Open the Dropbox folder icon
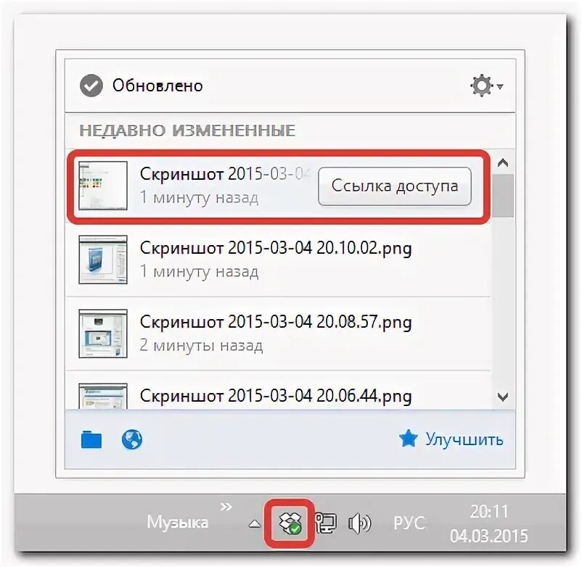Image resolution: width=582 pixels, height=567 pixels. (91, 439)
